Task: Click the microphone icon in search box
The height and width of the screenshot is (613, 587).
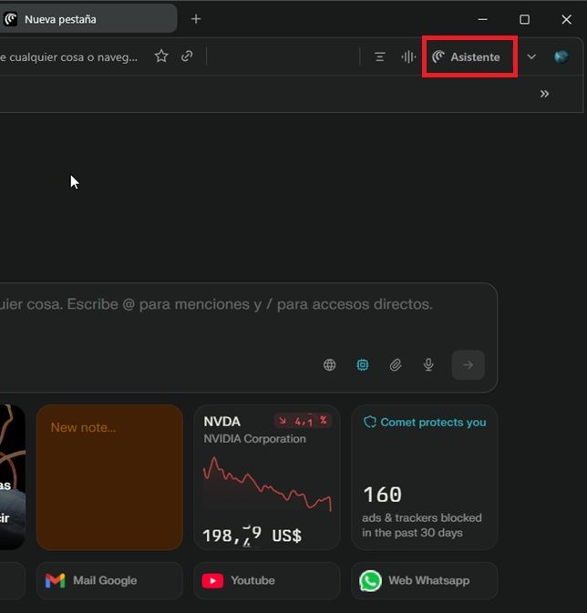Action: [428, 365]
